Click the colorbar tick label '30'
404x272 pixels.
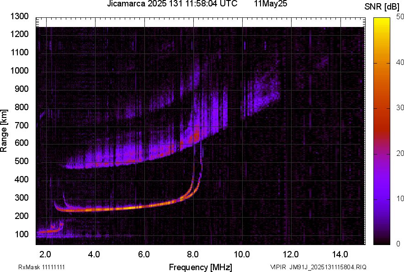coord(400,108)
